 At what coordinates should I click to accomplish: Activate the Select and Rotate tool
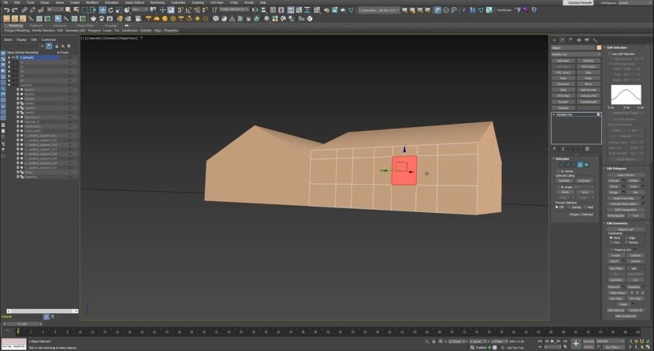click(x=110, y=10)
